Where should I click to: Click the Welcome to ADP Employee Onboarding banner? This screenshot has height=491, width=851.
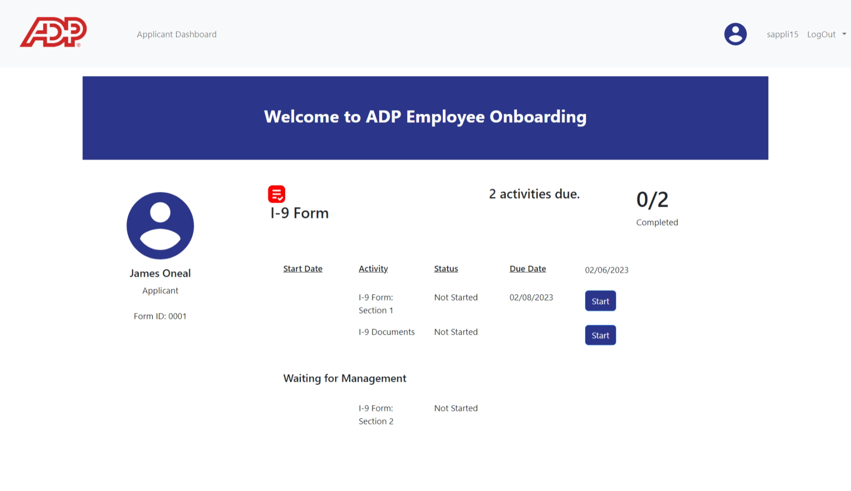click(425, 117)
